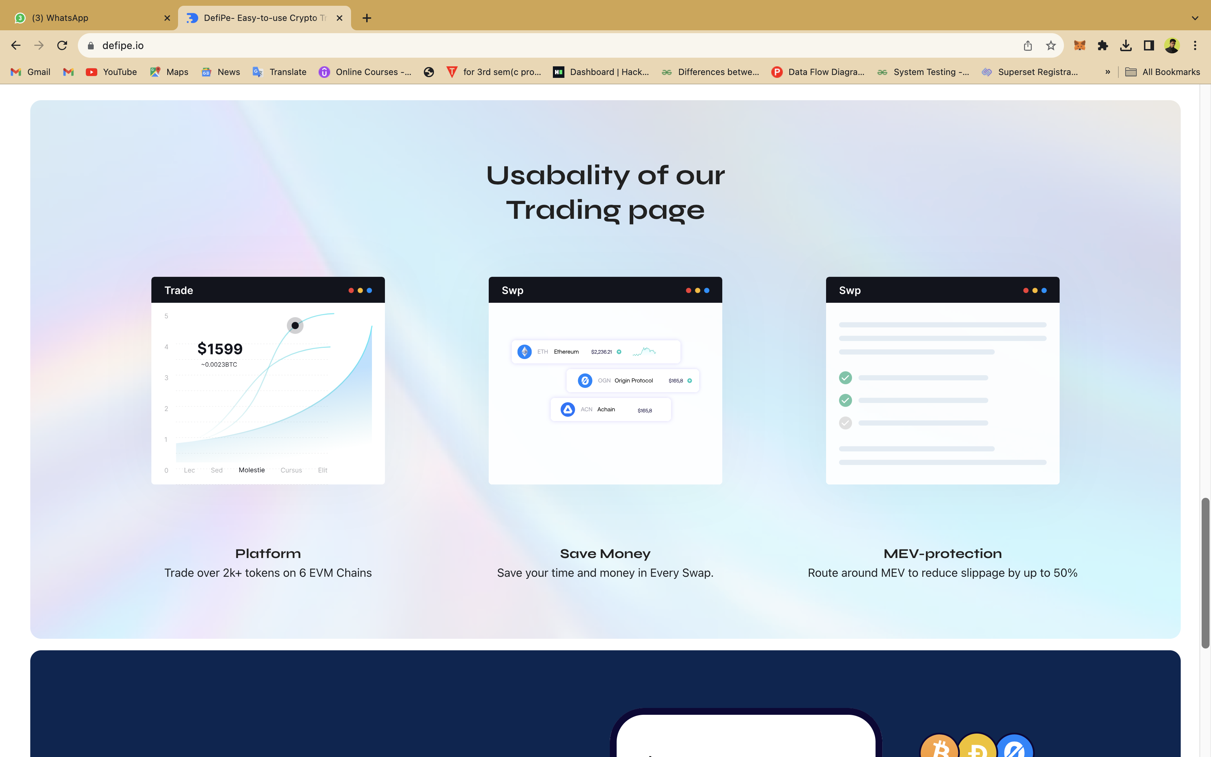
Task: Open the Gmail bookmark
Action: (31, 72)
